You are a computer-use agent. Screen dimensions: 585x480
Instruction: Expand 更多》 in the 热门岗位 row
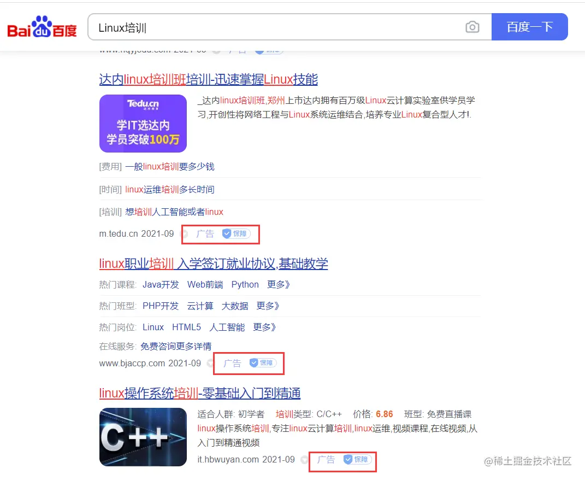click(x=264, y=327)
